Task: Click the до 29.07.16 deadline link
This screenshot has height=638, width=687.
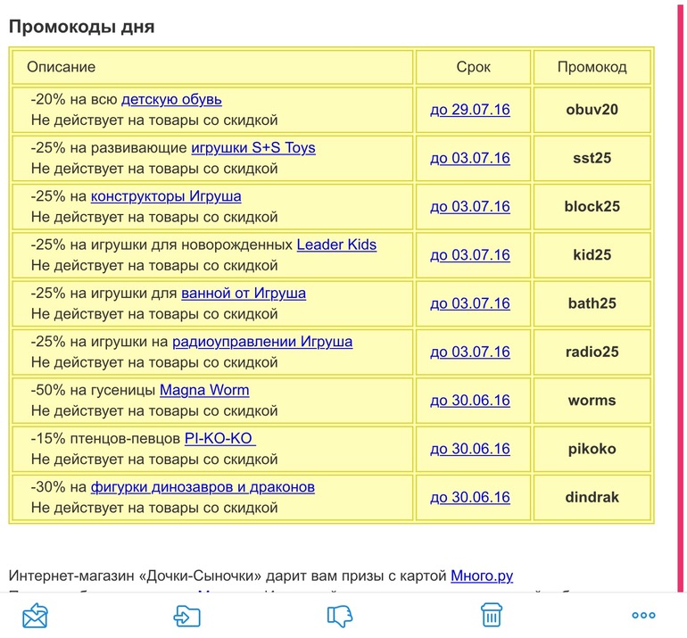Action: [x=470, y=110]
